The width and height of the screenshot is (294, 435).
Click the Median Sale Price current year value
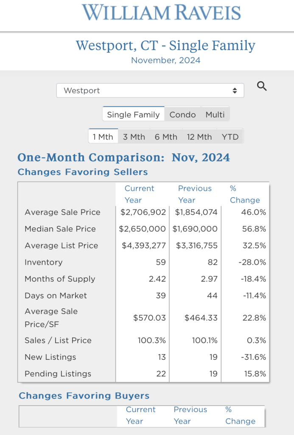pyautogui.click(x=142, y=229)
